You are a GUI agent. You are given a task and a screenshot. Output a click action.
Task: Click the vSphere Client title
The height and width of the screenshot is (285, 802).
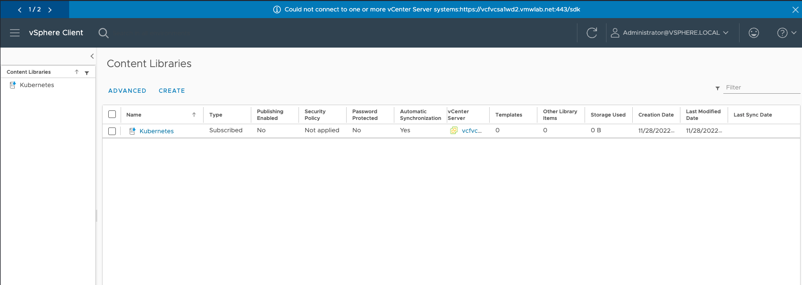[56, 33]
